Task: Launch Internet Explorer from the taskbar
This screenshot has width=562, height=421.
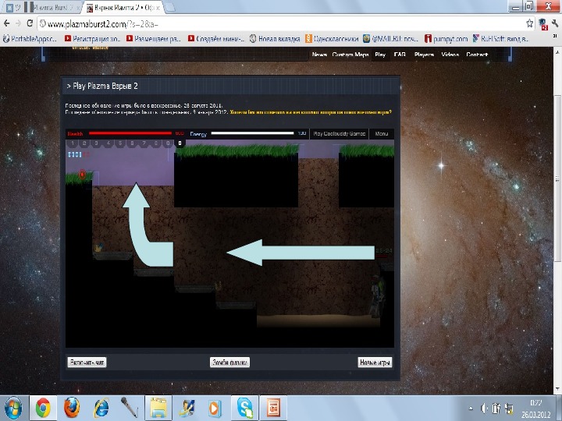Action: [x=101, y=408]
